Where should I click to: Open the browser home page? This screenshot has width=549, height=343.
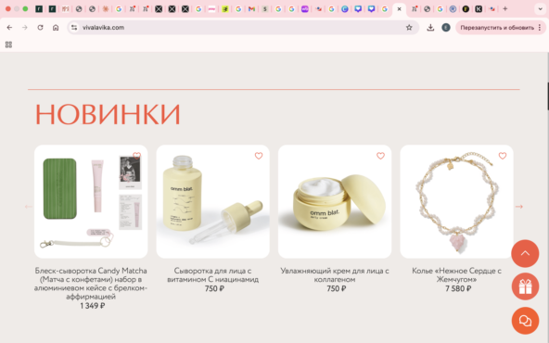pos(56,27)
